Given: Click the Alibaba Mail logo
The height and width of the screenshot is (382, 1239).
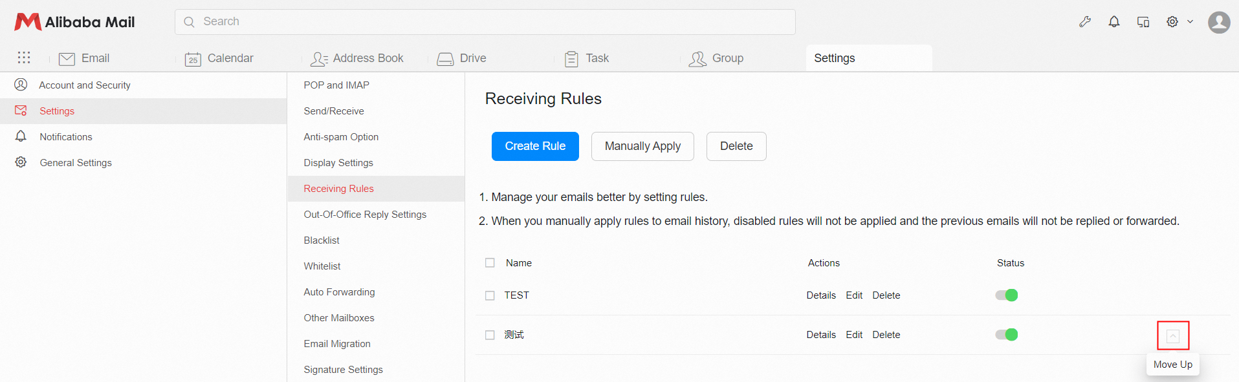Looking at the screenshot, I should (74, 22).
